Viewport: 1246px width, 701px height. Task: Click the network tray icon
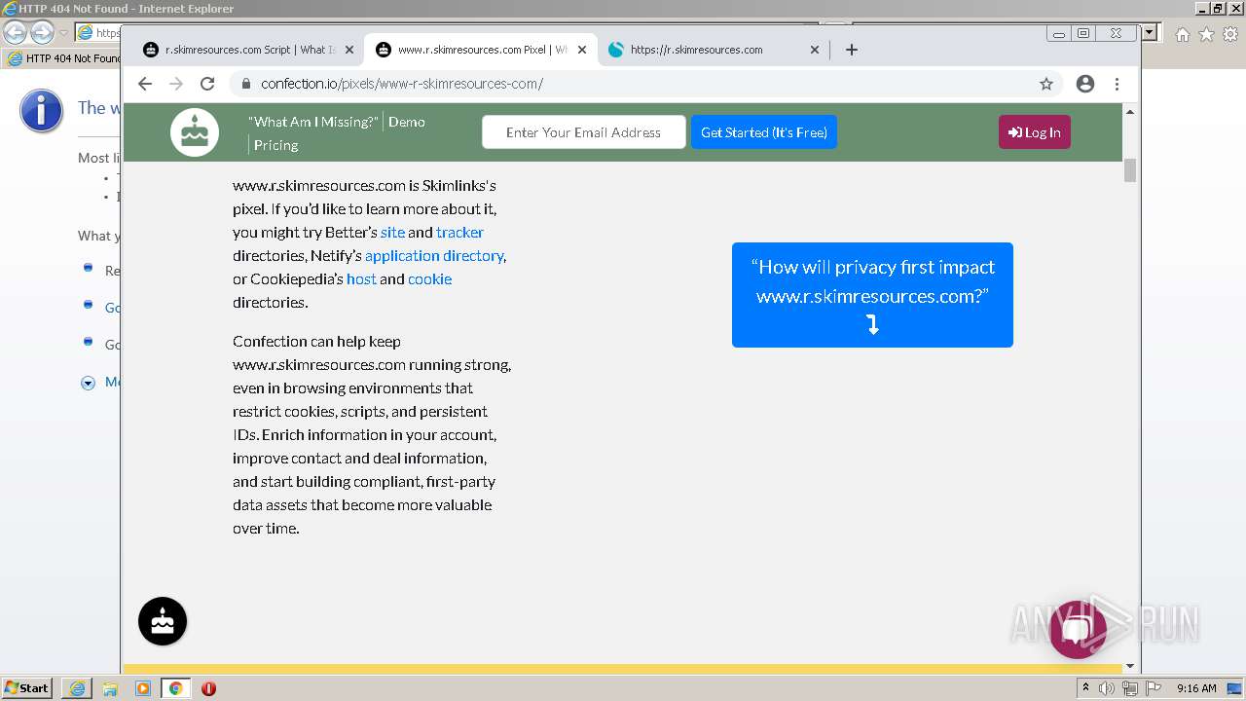(x=1129, y=688)
